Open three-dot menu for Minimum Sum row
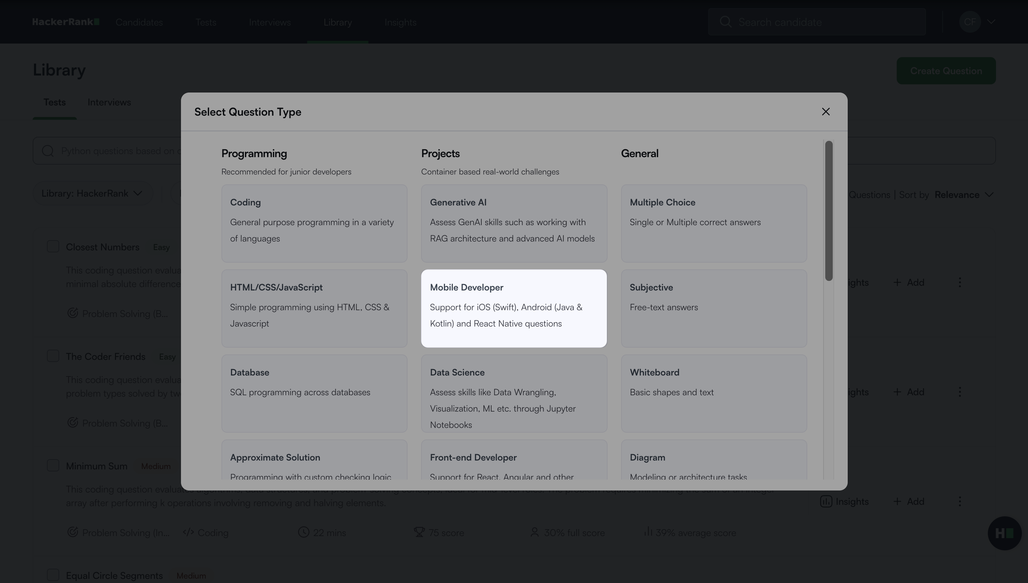 pos(960,501)
